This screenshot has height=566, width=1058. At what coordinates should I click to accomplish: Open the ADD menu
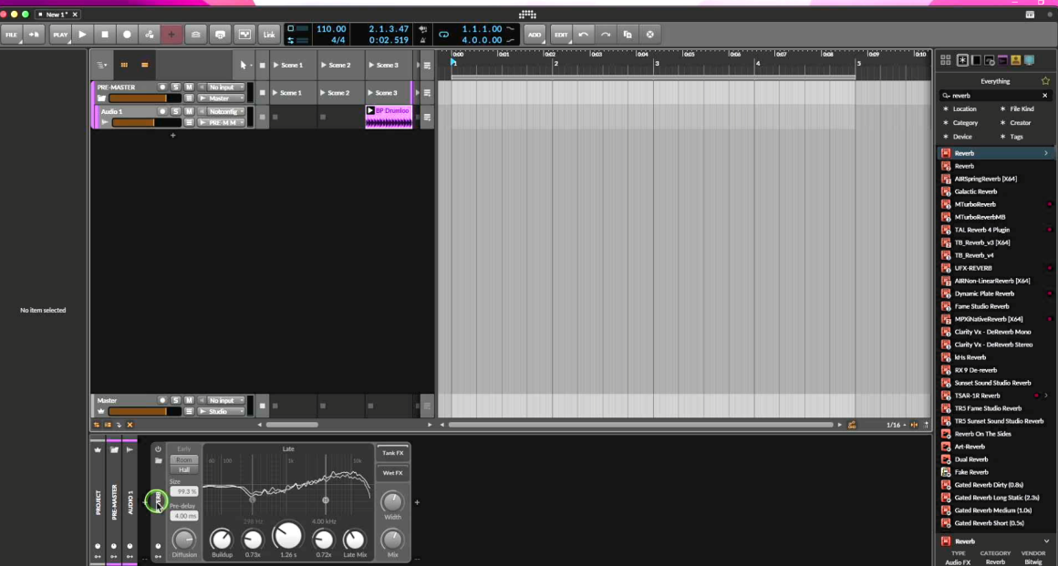point(534,35)
